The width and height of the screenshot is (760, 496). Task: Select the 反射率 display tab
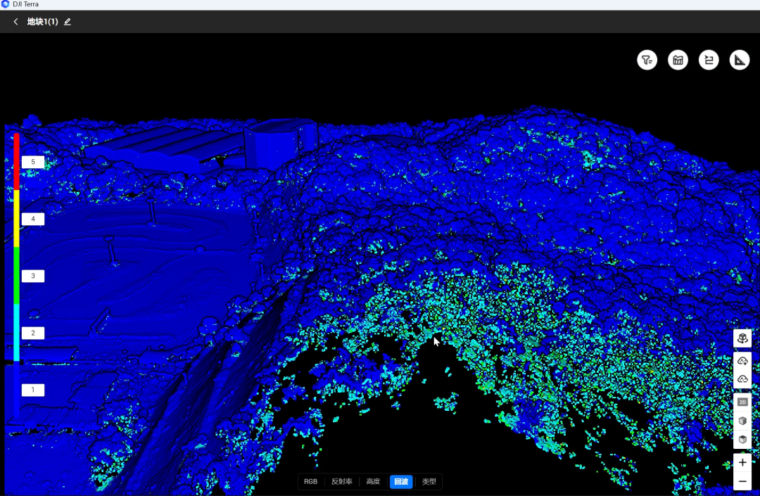[342, 482]
